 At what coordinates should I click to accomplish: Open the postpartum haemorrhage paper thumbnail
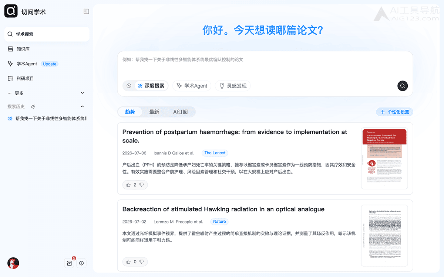click(384, 158)
